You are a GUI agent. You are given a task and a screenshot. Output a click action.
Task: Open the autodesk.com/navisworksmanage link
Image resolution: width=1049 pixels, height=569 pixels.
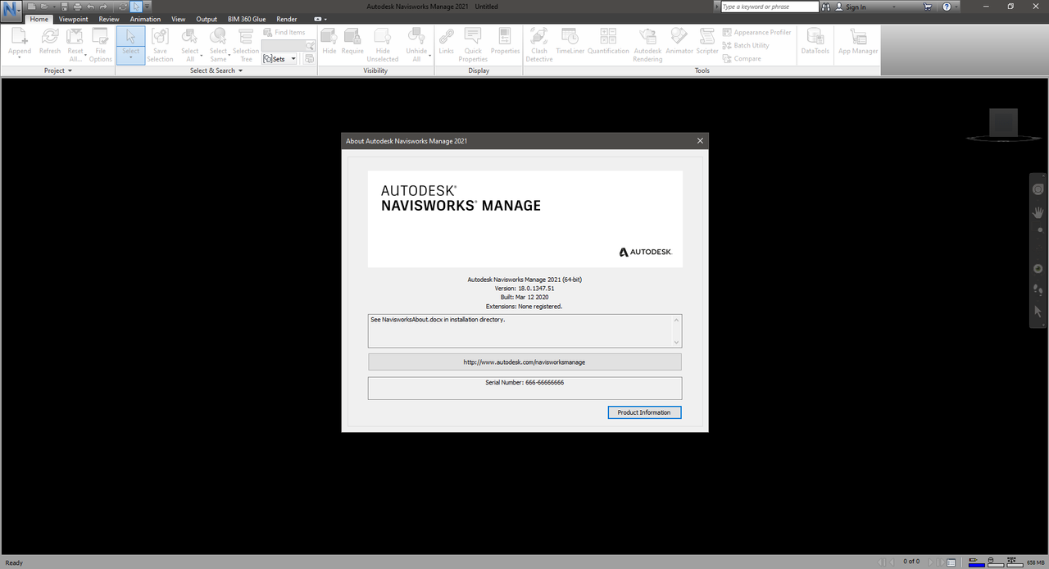pos(524,362)
